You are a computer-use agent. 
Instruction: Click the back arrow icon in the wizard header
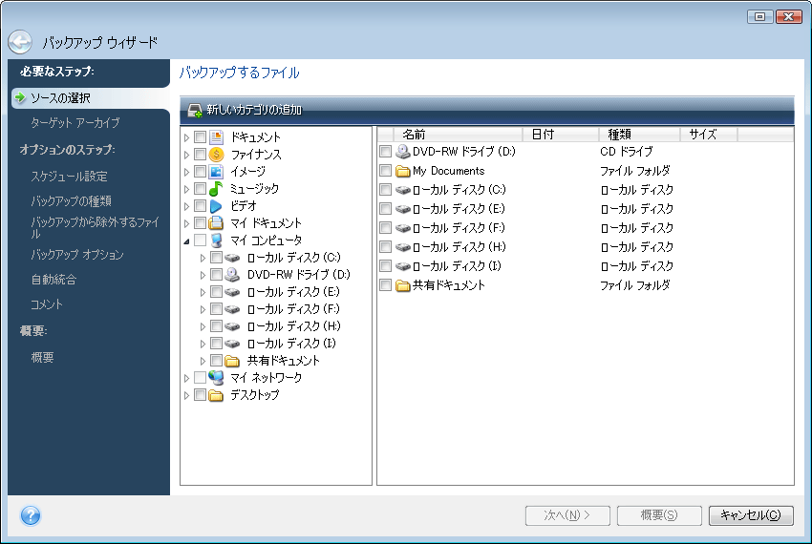[x=21, y=43]
